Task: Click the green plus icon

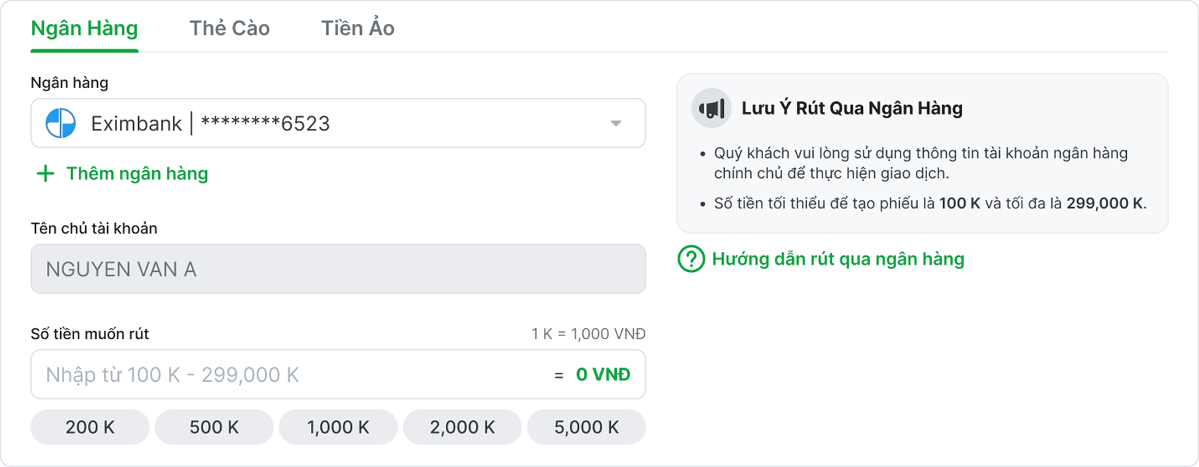Action: pos(45,174)
